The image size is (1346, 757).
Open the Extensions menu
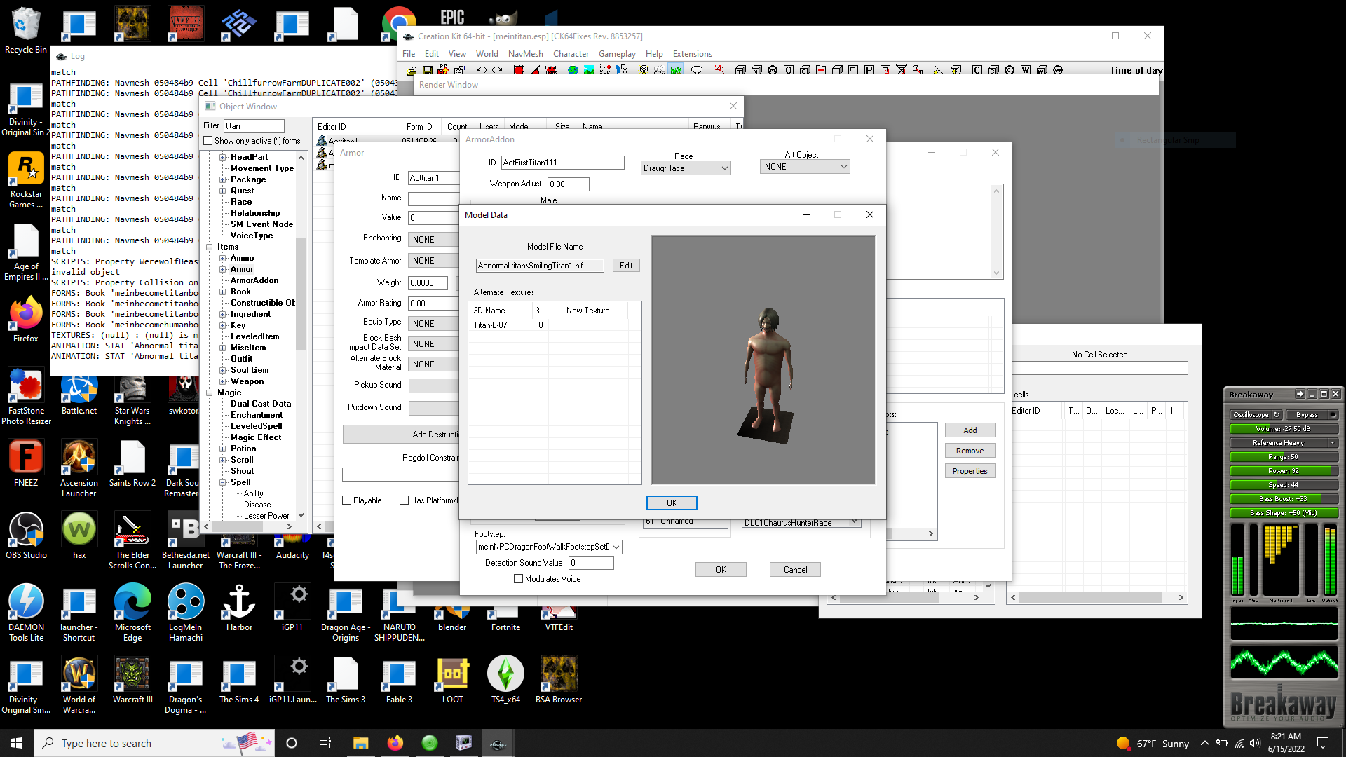coord(692,54)
